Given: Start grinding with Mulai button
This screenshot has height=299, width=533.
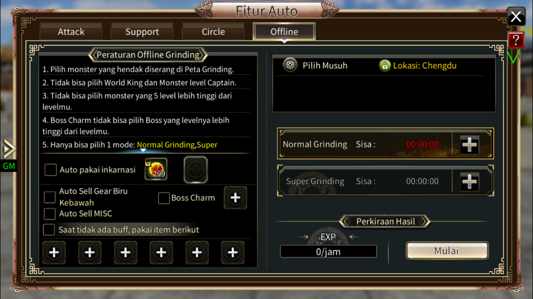Looking at the screenshot, I should coord(447,251).
